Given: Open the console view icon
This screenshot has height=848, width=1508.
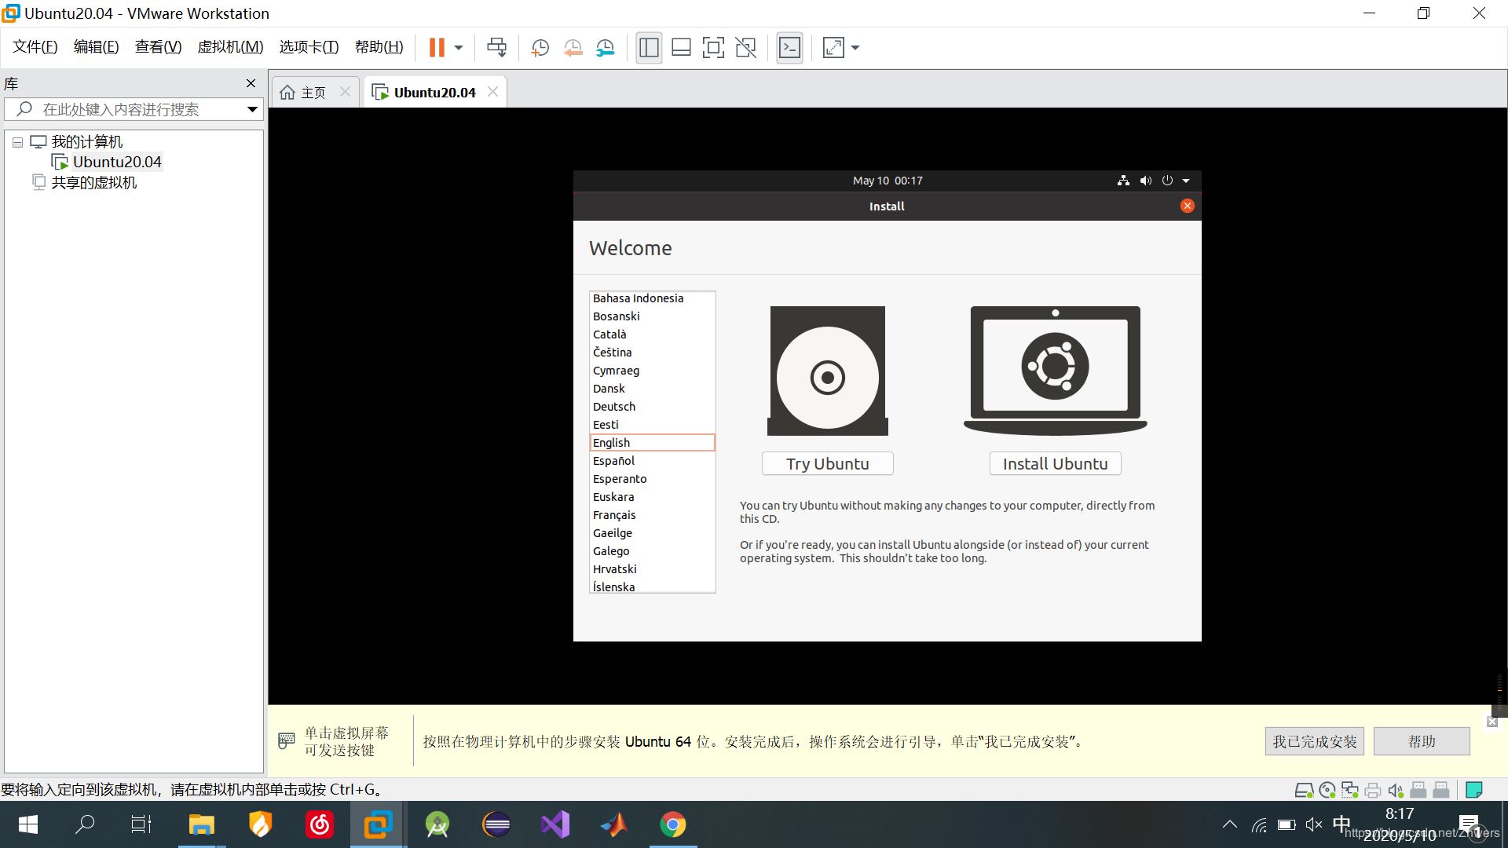Looking at the screenshot, I should 789,48.
